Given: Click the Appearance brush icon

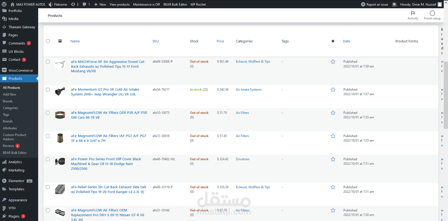Looking at the screenshot, I should point(4,200).
